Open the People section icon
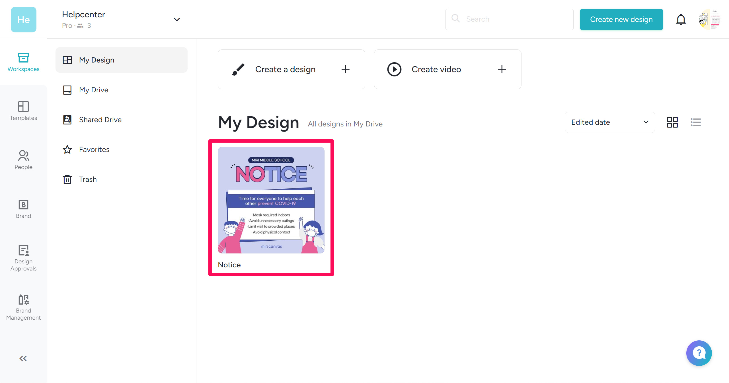 [x=23, y=160]
